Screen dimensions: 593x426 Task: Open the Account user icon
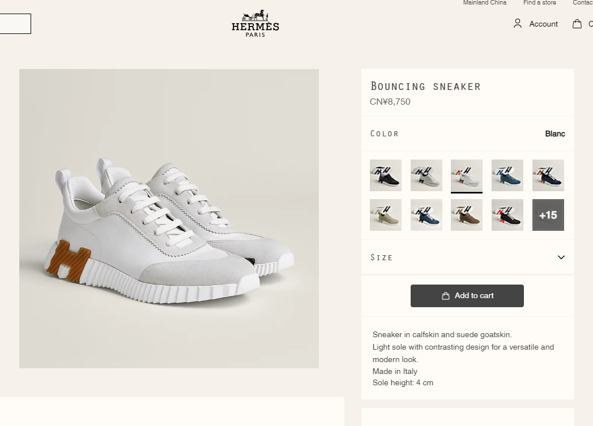tap(518, 24)
